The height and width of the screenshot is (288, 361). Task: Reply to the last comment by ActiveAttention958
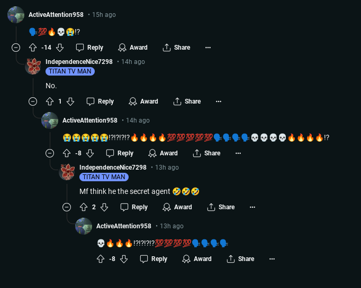[x=154, y=259]
